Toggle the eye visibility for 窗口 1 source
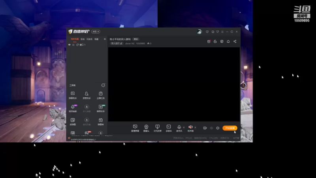The height and width of the screenshot is (178, 316). pyautogui.click(x=70, y=45)
